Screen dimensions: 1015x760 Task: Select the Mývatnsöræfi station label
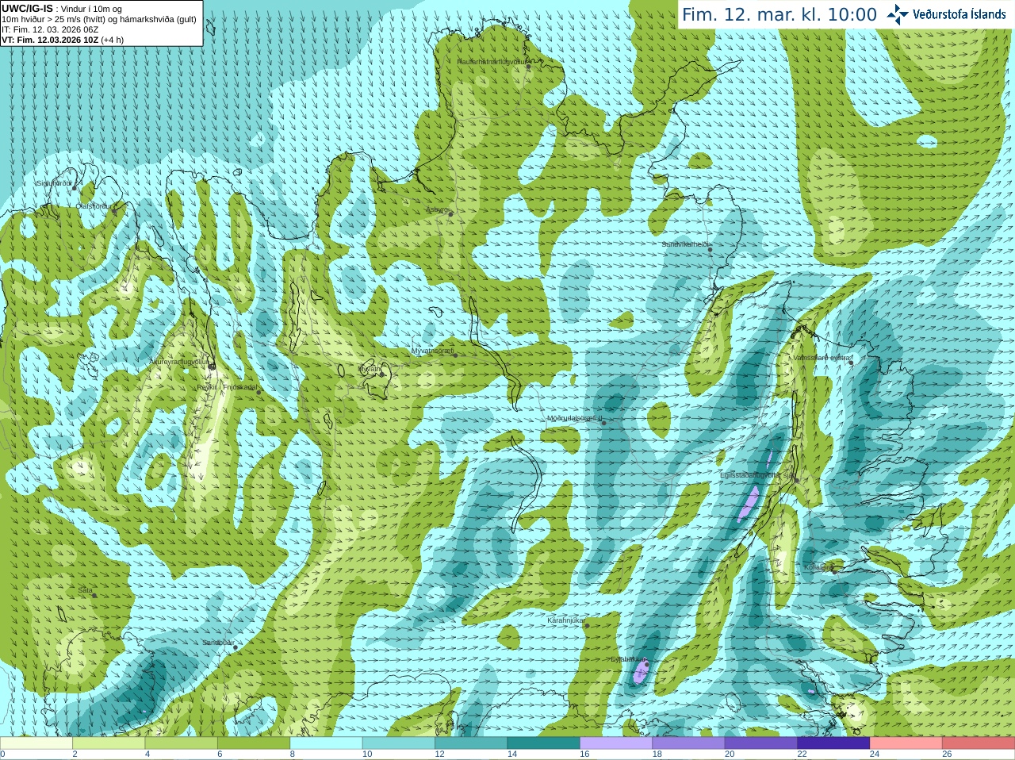(x=432, y=351)
